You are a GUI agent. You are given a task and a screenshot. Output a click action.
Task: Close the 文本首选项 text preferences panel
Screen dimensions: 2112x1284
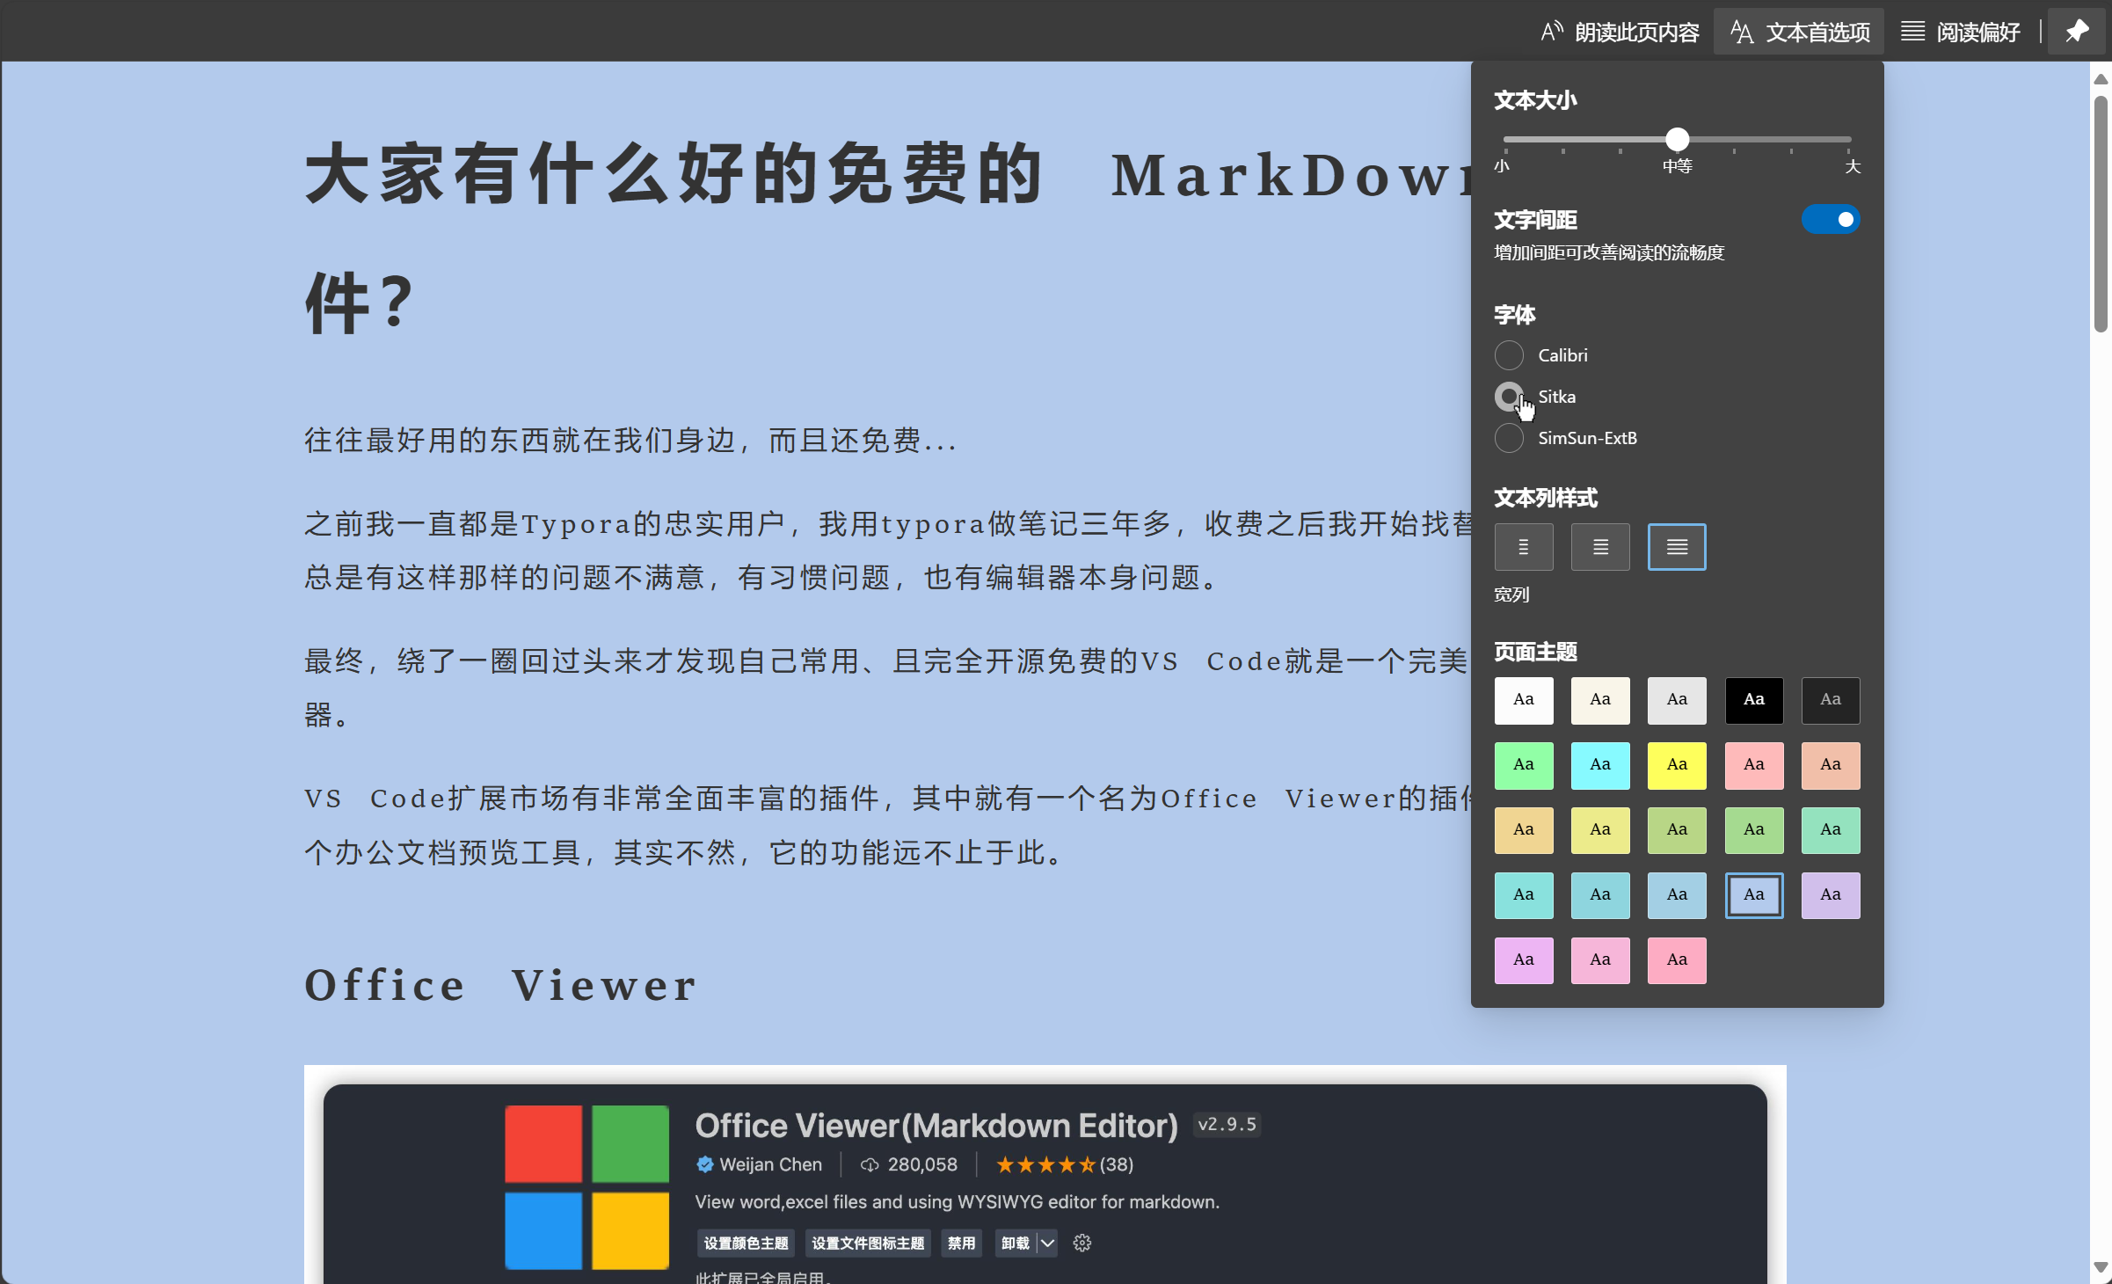[x=1800, y=32]
